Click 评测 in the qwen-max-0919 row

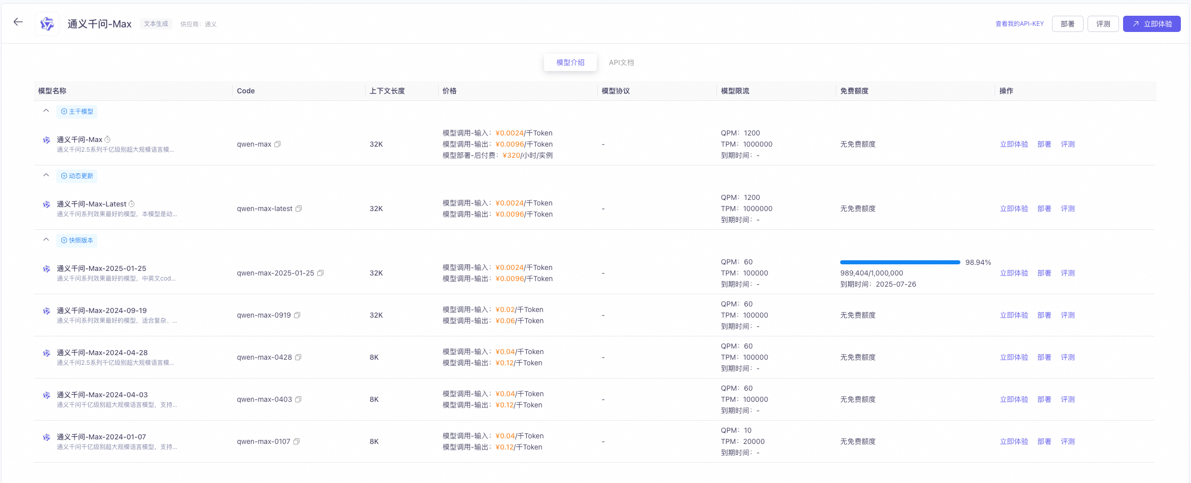click(1068, 315)
